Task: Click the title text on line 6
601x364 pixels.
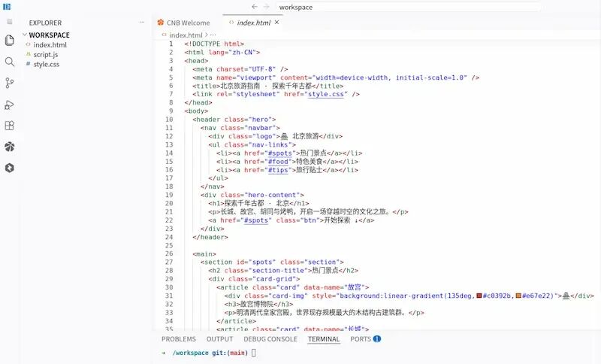Action: point(266,86)
